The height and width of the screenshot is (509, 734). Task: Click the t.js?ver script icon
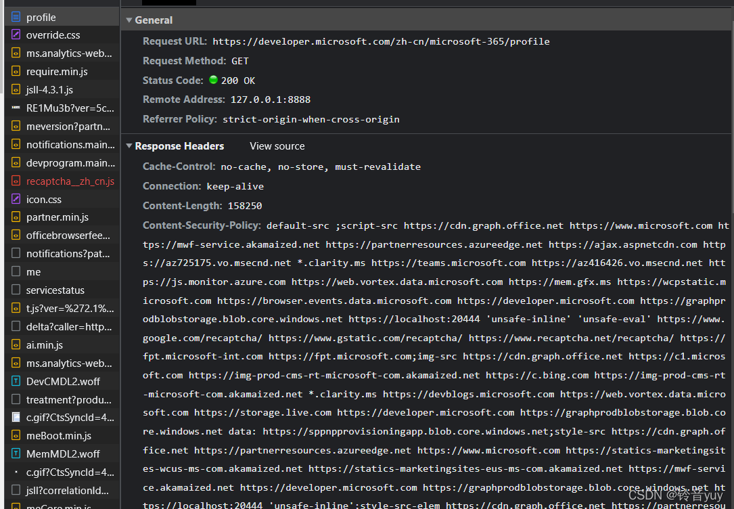click(x=16, y=308)
